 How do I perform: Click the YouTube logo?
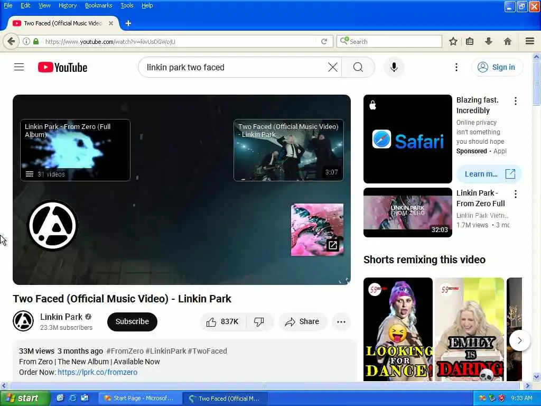62,67
